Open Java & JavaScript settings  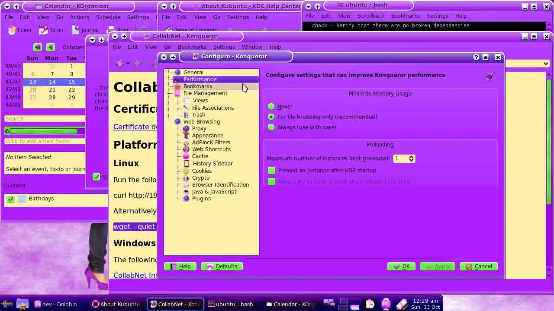pos(214,191)
